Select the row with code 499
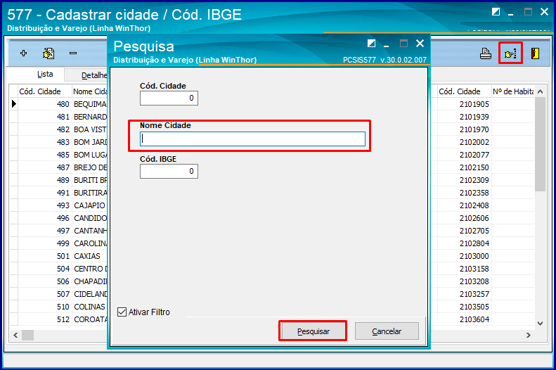Image resolution: width=556 pixels, height=370 pixels. point(59,243)
